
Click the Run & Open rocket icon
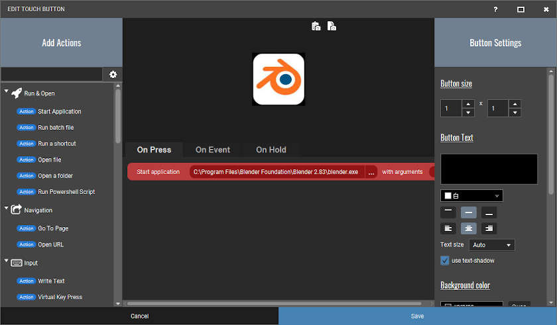pos(17,93)
